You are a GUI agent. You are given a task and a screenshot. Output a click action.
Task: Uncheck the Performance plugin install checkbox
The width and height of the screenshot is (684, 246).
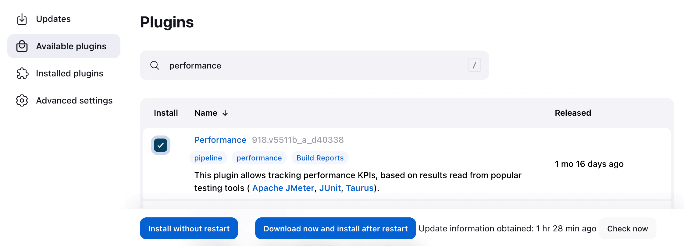click(161, 145)
